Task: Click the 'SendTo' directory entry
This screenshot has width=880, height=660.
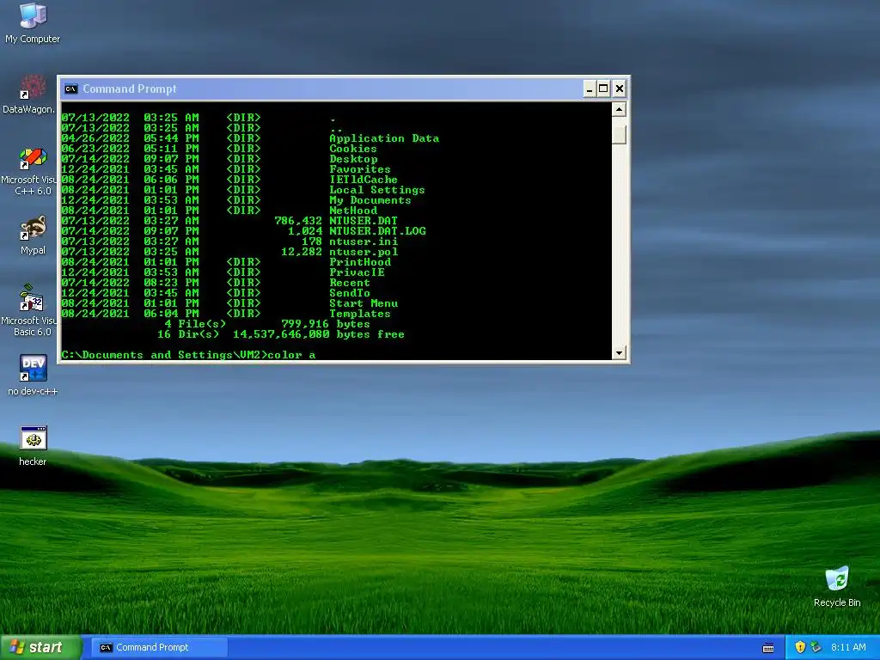Action: click(349, 293)
